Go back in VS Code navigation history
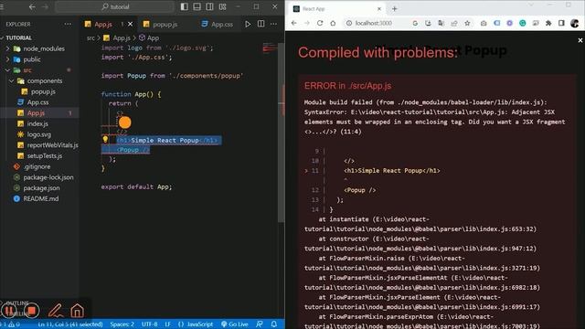This screenshot has height=329, width=585. coord(32,6)
